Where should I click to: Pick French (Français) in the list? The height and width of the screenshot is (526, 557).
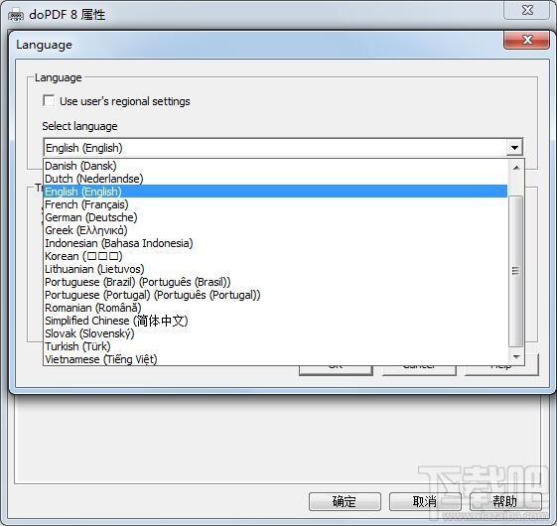275,204
